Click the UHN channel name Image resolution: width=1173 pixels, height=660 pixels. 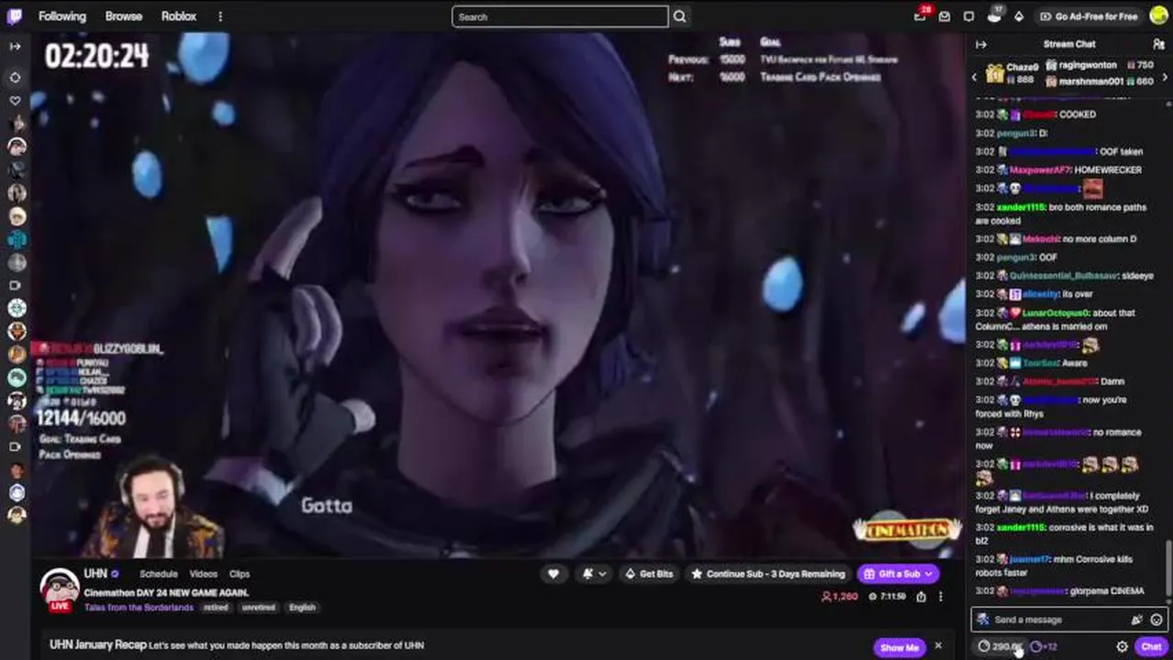pyautogui.click(x=95, y=573)
